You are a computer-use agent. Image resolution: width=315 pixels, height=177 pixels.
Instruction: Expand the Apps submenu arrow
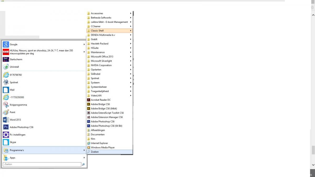[84, 158]
